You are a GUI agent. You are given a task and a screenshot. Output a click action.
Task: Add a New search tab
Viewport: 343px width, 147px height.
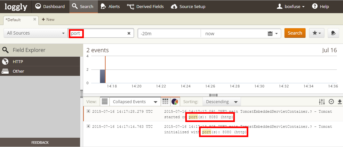48,20
